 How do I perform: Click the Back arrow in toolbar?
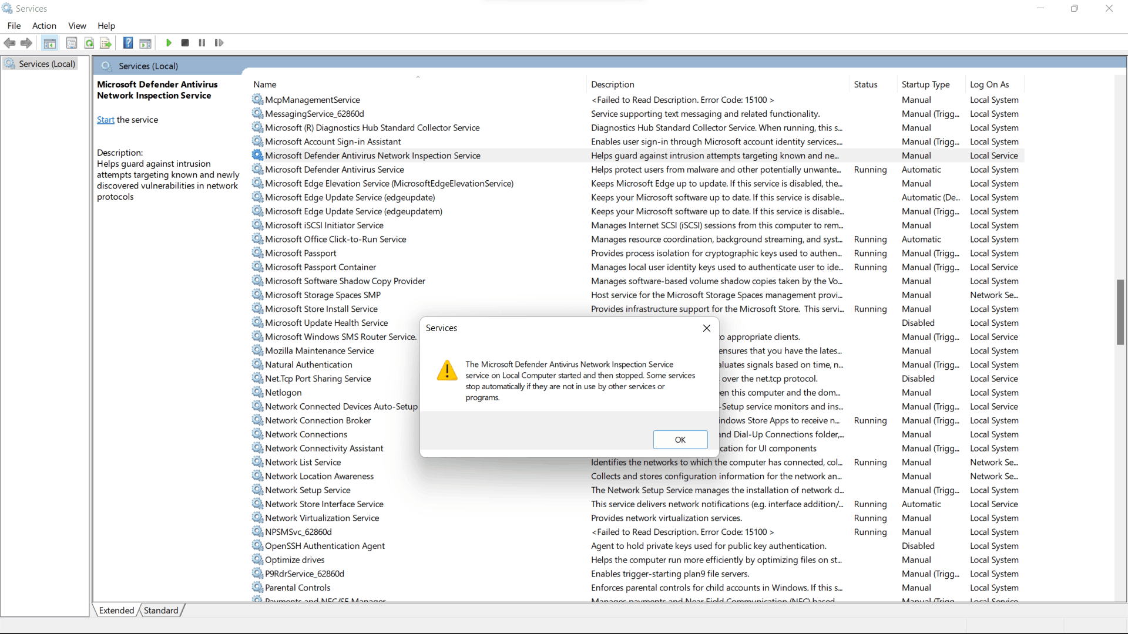[9, 43]
